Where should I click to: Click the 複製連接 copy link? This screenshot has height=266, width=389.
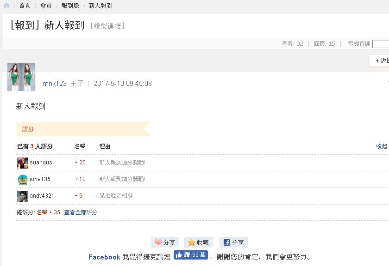[x=107, y=26]
